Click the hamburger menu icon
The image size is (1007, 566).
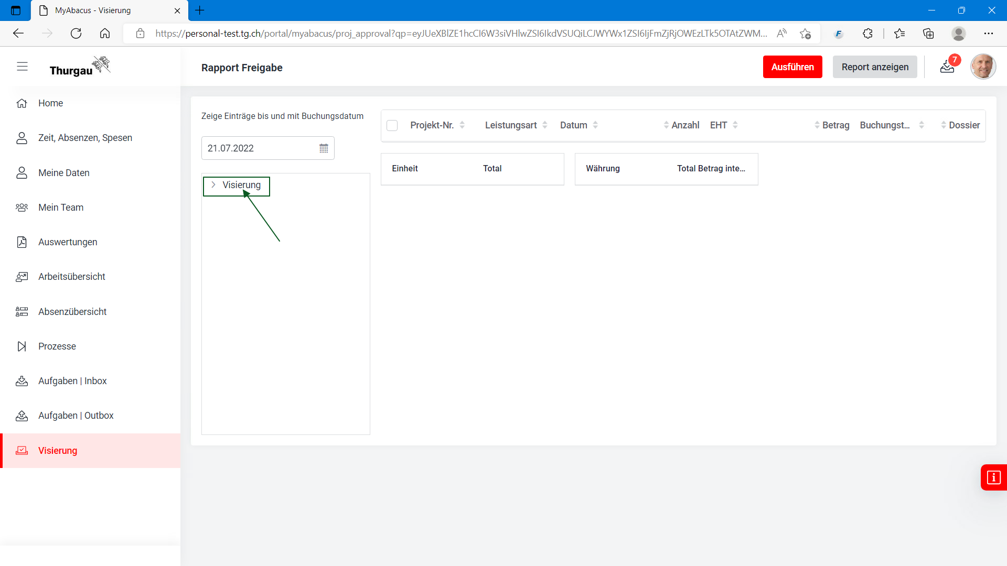click(x=22, y=67)
